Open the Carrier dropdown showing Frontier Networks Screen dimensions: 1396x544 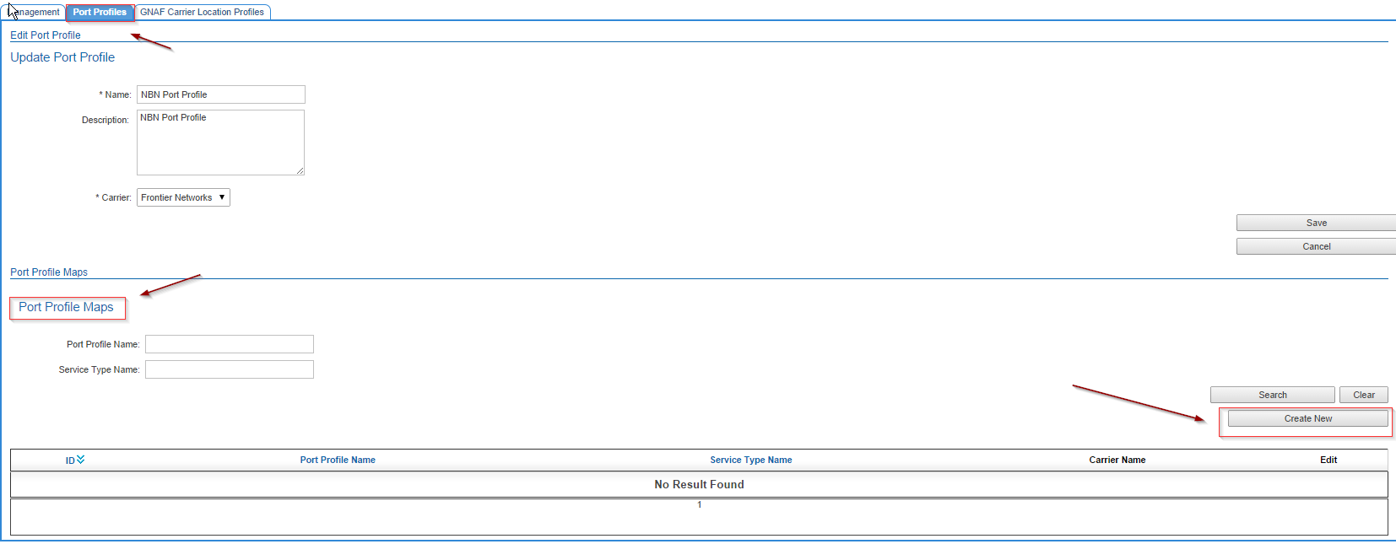point(183,197)
